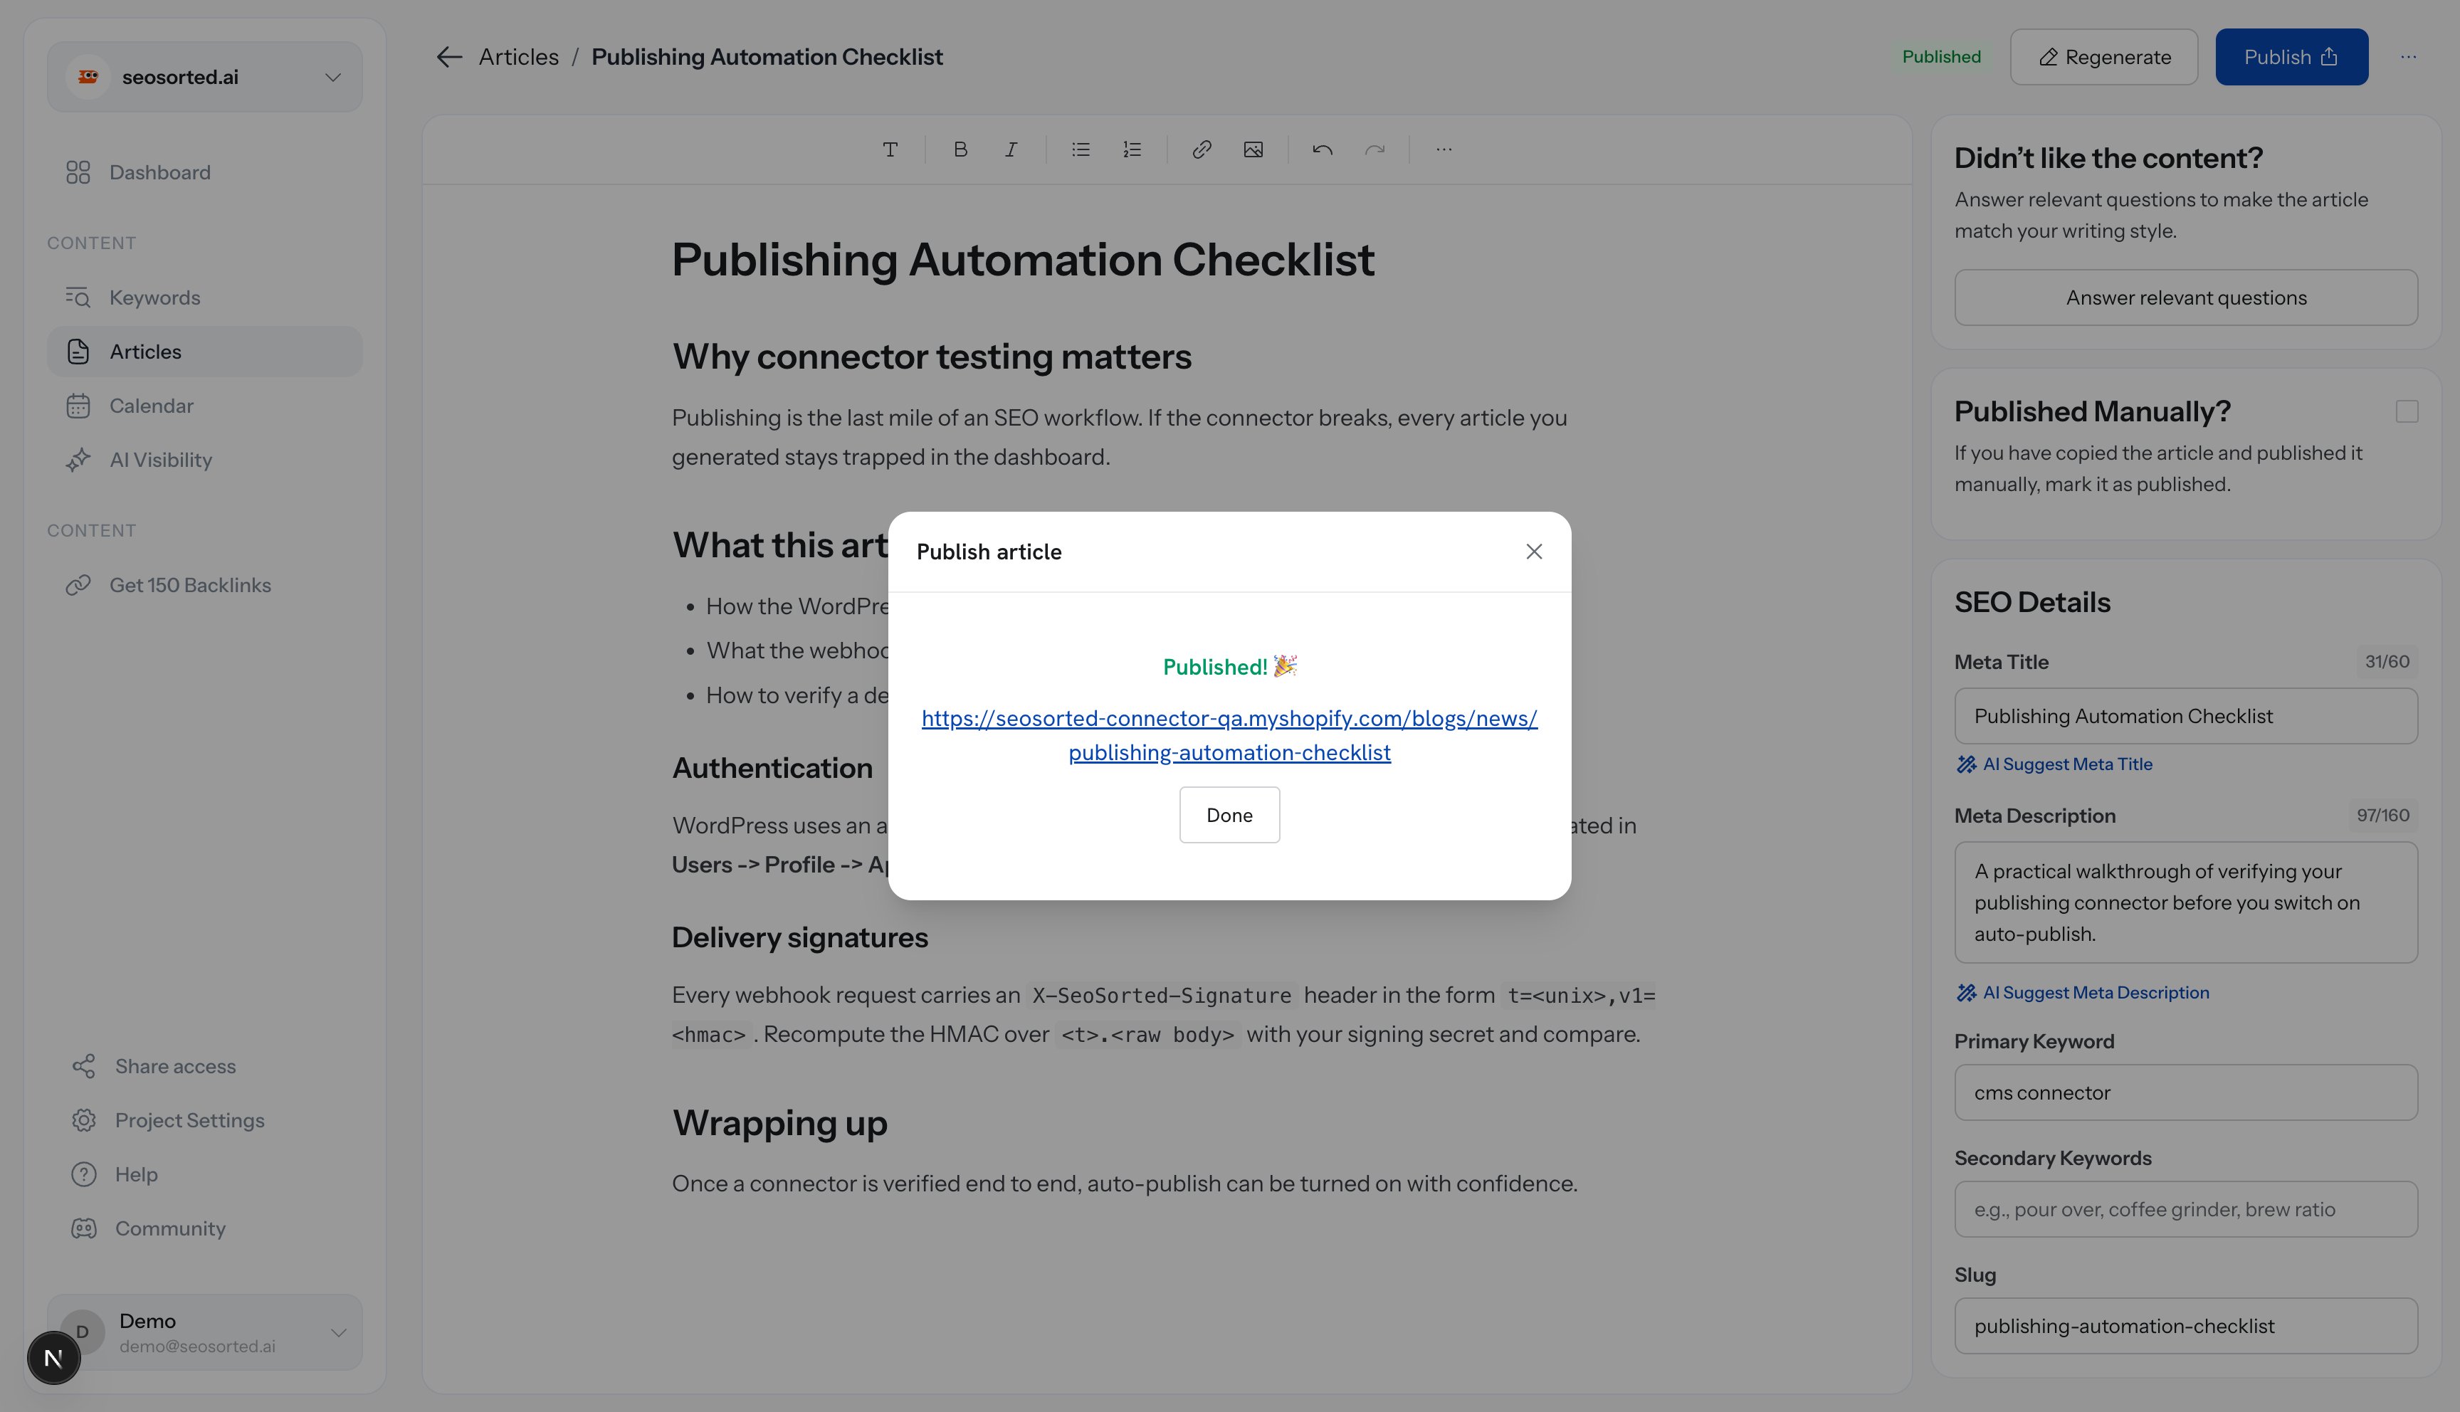Toggle italic formatting in editor toolbar

tap(1010, 149)
